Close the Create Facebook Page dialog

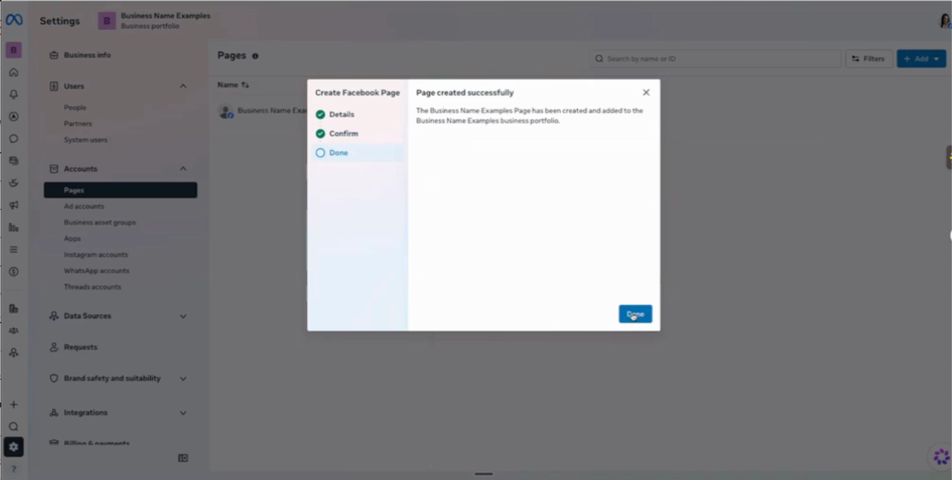point(646,92)
